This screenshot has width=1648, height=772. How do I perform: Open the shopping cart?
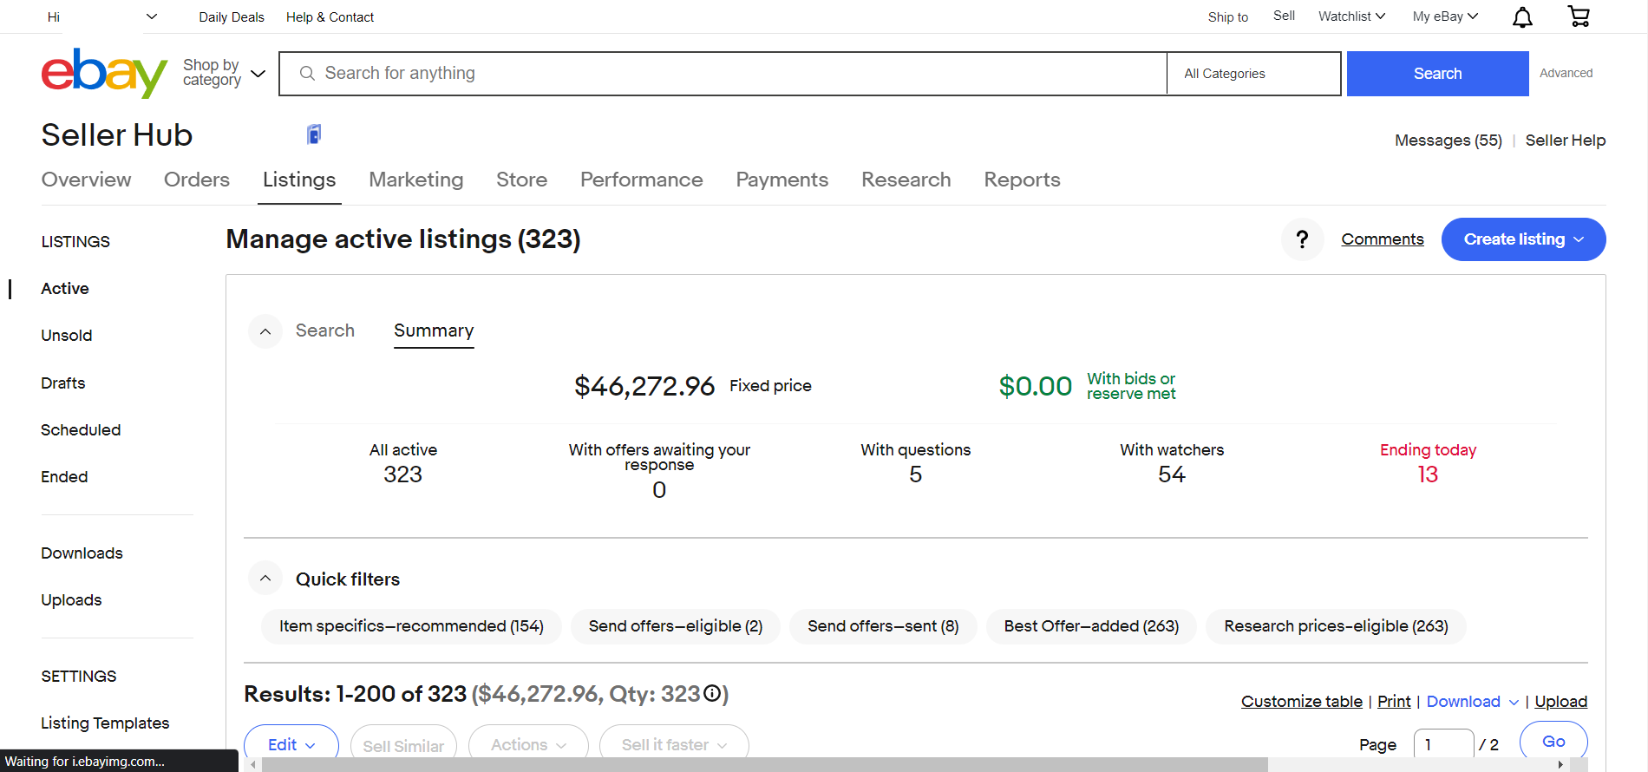(1579, 16)
